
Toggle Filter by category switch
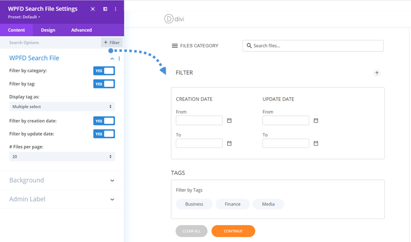(x=104, y=71)
